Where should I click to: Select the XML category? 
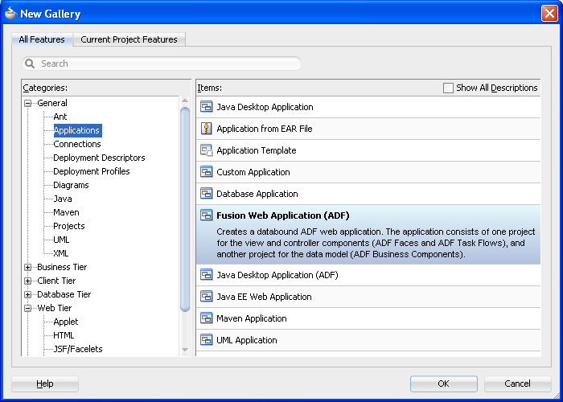click(x=60, y=253)
